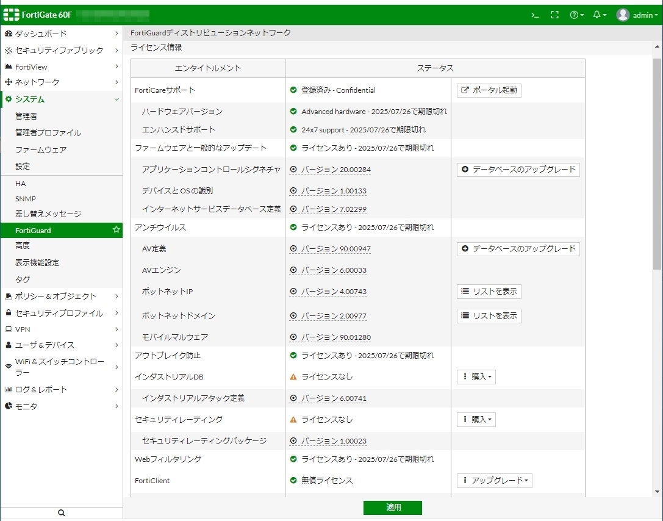Show list for ボットネットIP

pos(489,292)
